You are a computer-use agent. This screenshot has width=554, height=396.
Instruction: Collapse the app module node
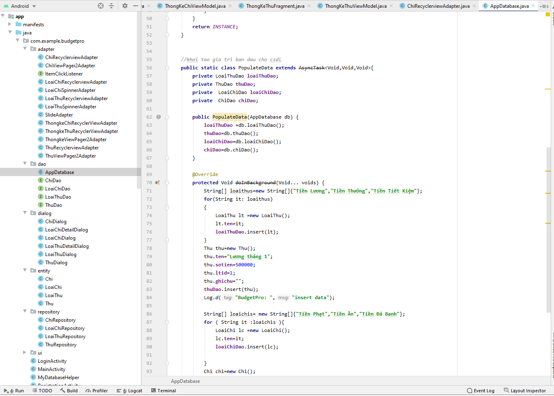click(3, 16)
